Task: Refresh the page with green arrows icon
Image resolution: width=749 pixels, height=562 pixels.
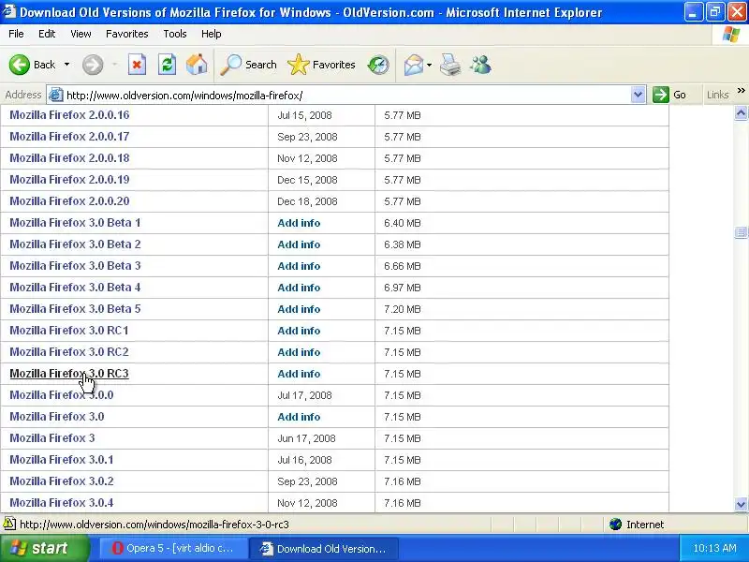Action: [168, 65]
